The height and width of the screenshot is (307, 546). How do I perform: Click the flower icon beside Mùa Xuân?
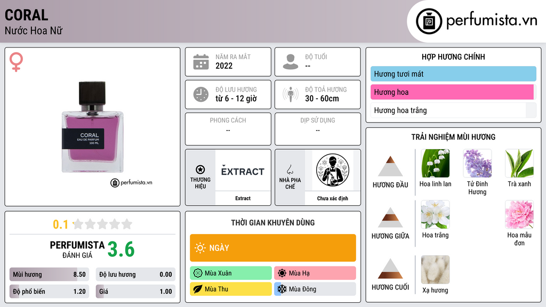(198, 273)
